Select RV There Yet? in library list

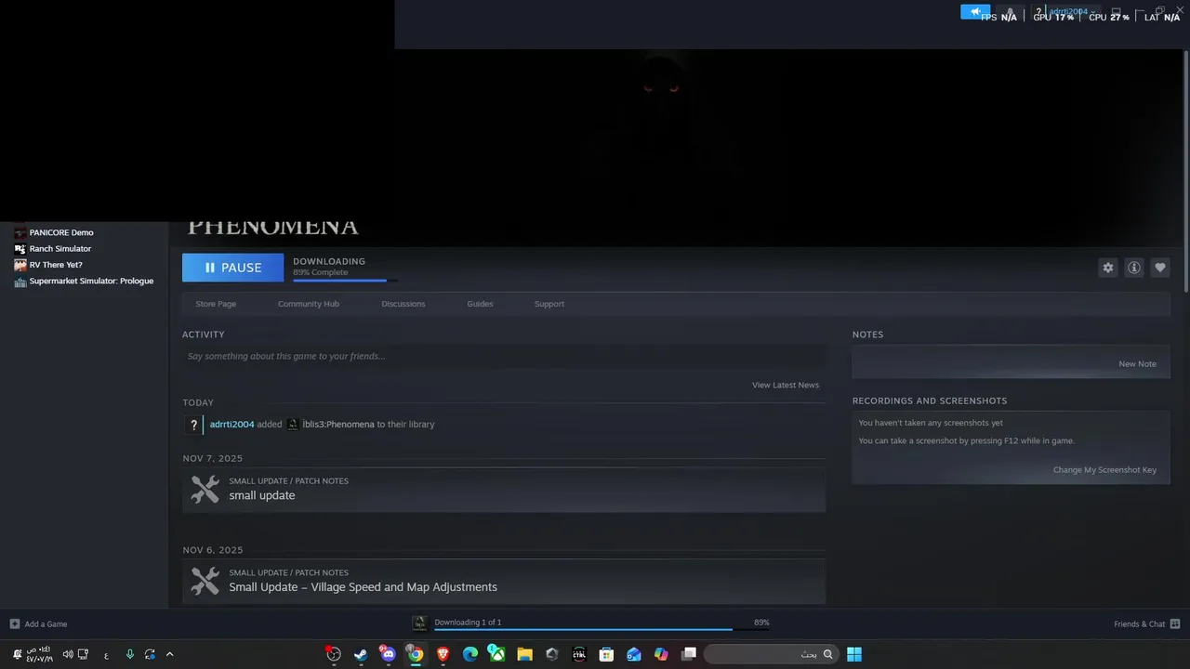(56, 265)
